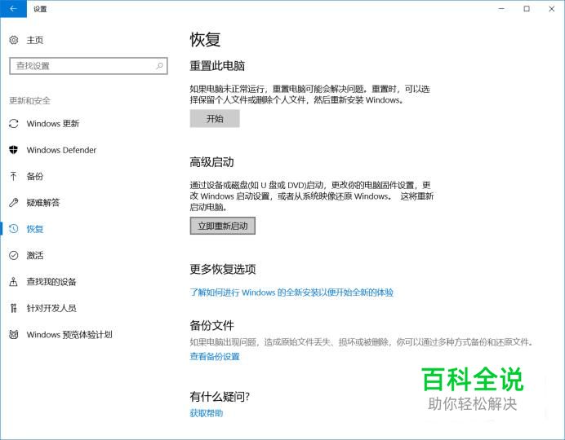Maximize the 设置 window
The width and height of the screenshot is (565, 440).
[x=527, y=9]
